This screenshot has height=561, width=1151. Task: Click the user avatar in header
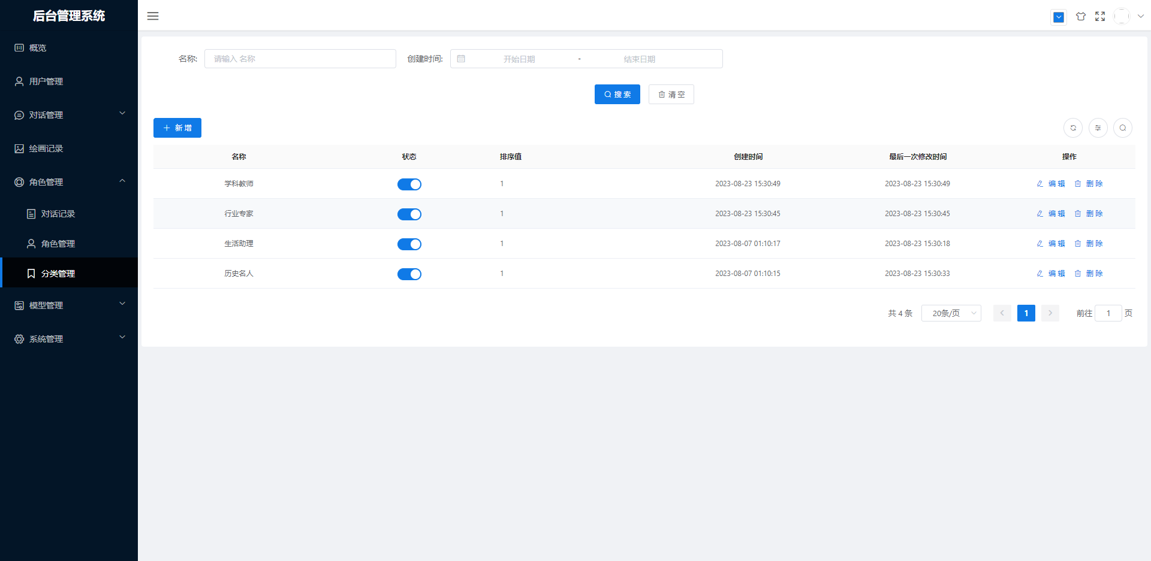point(1121,17)
